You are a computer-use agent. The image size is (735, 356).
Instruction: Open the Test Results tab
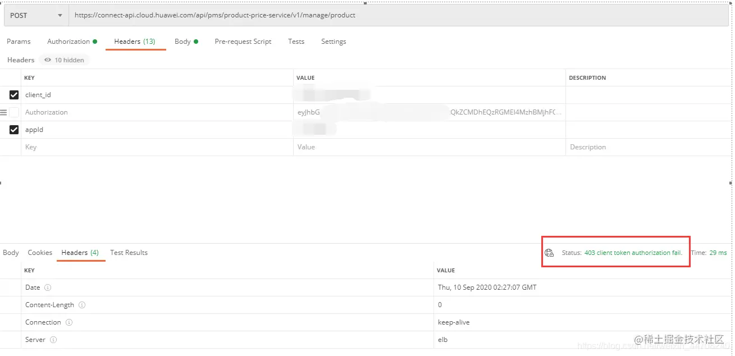(x=129, y=253)
